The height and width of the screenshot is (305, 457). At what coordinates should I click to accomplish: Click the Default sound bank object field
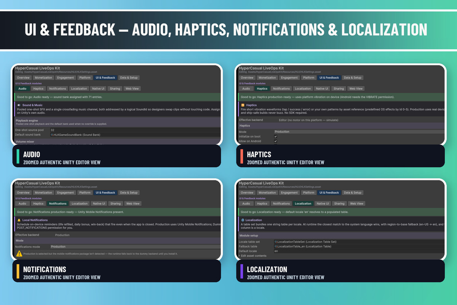click(135, 135)
